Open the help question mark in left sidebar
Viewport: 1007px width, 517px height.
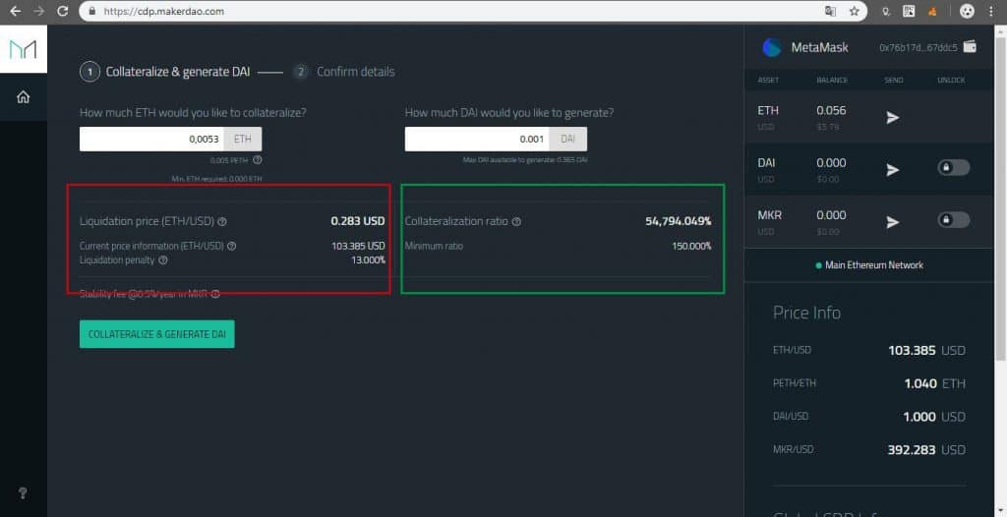[23, 493]
